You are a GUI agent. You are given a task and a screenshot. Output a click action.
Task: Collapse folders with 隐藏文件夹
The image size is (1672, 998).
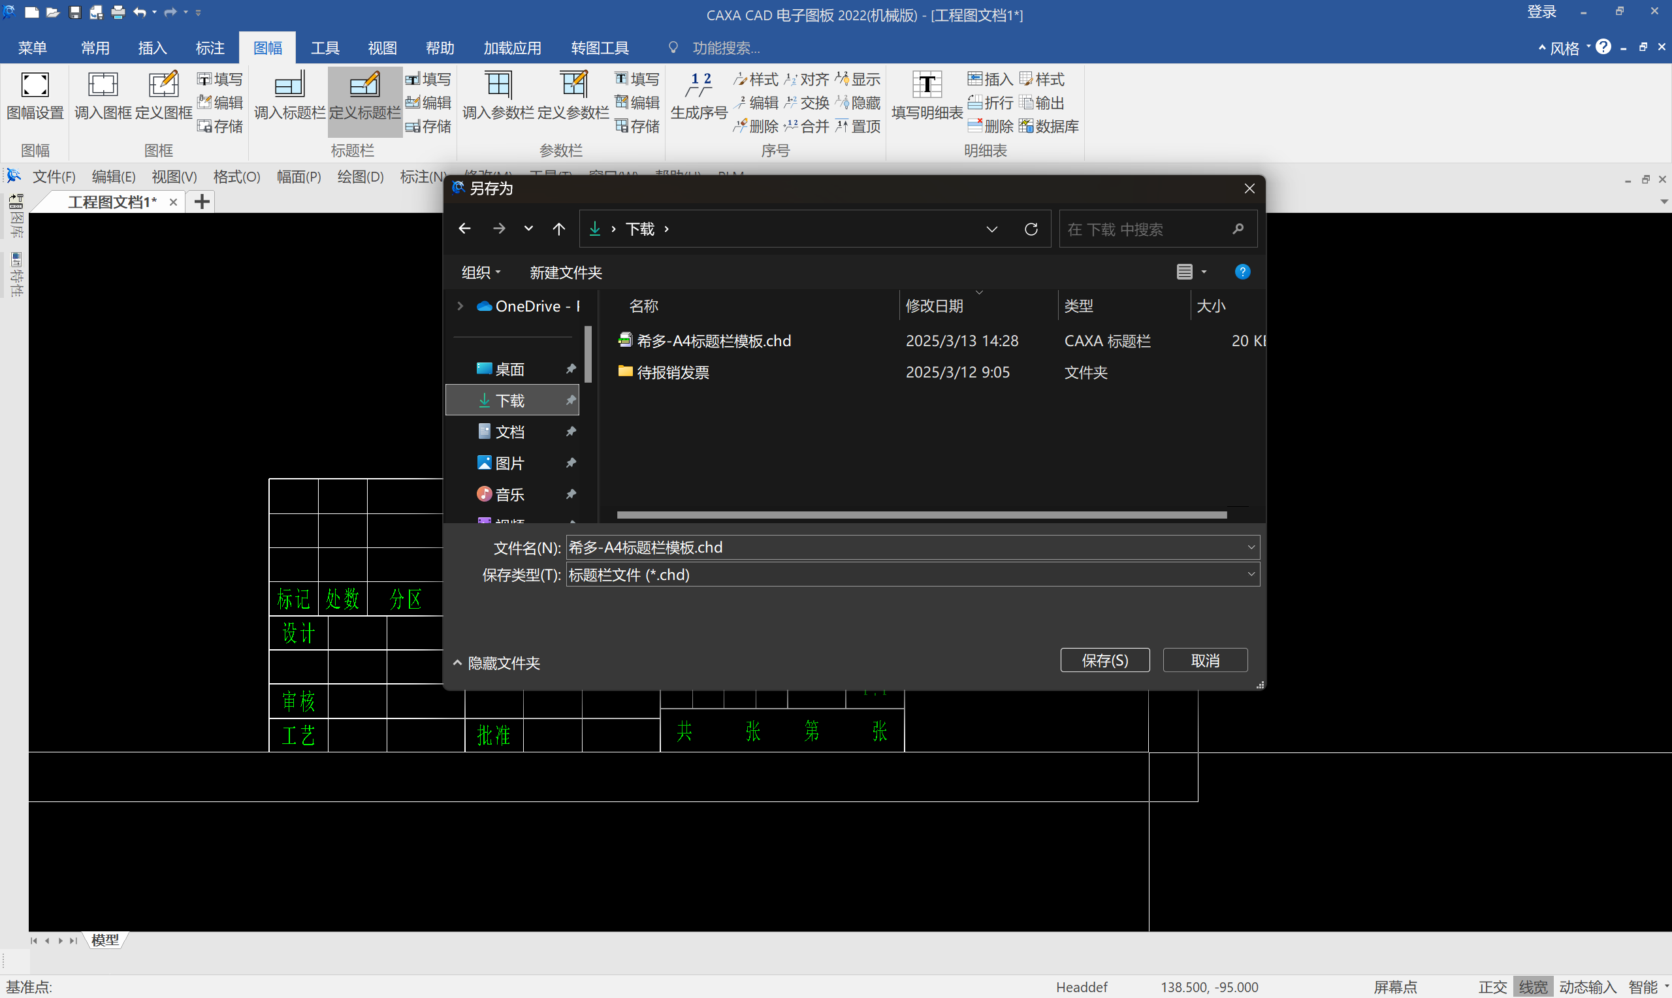pos(498,663)
